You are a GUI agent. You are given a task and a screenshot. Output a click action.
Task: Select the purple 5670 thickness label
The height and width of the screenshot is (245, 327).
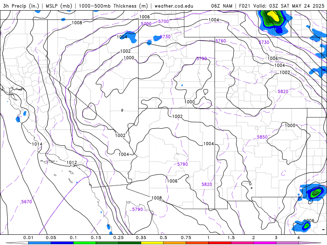27,202
